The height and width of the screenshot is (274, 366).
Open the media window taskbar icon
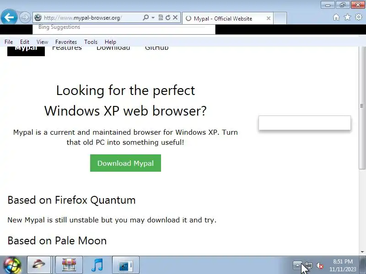[x=125, y=265]
